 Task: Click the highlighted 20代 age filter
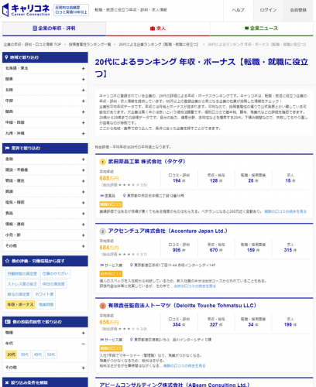click(11, 354)
